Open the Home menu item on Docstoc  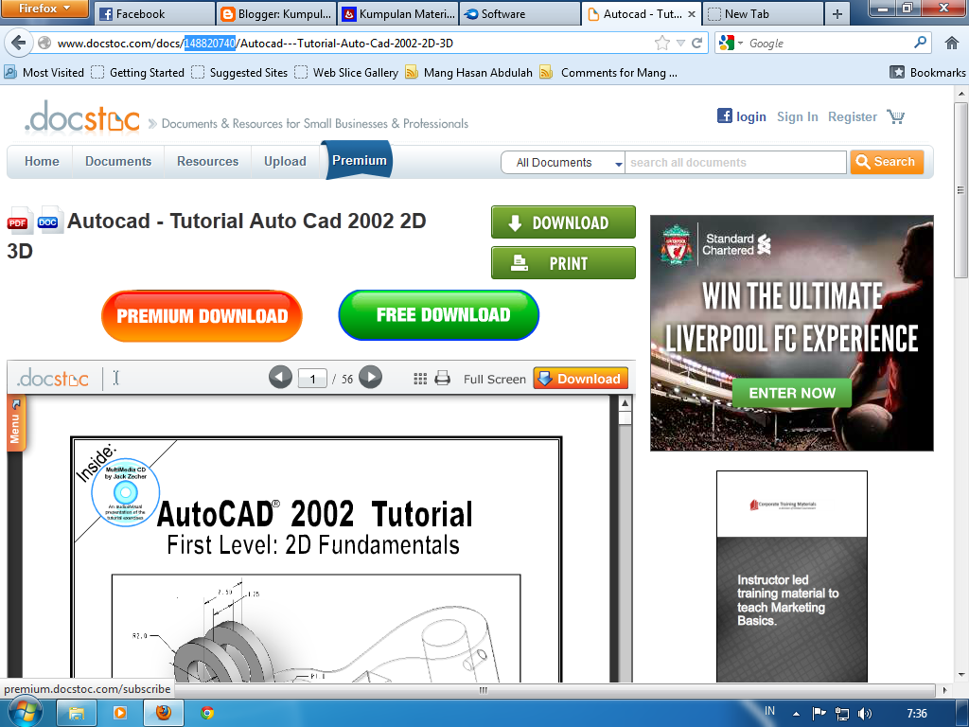(x=42, y=161)
